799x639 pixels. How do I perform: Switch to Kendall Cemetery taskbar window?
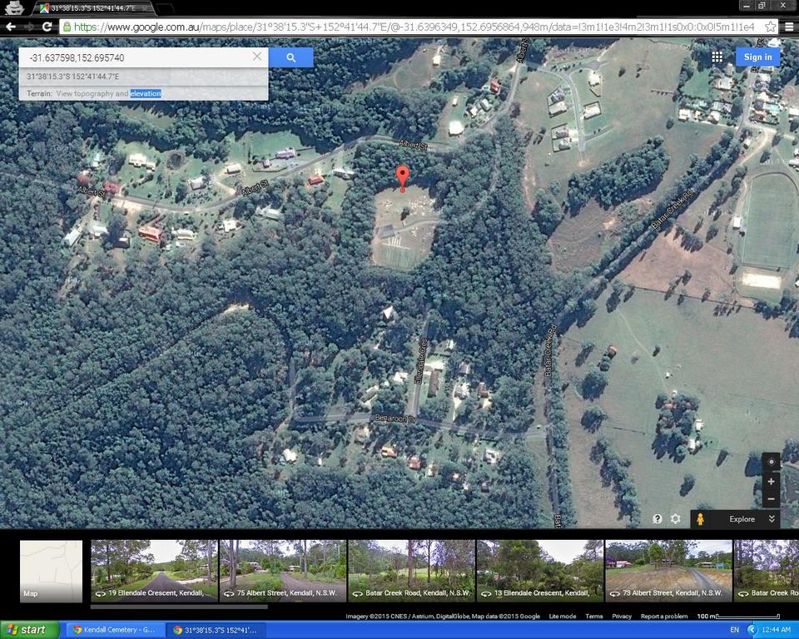click(x=113, y=630)
